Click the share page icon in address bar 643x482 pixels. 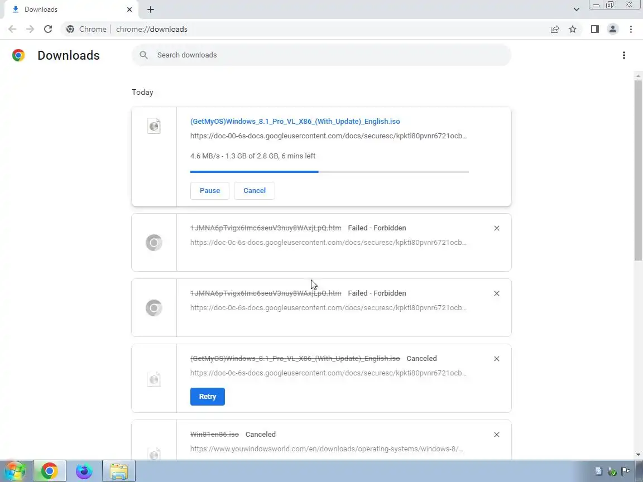(x=555, y=29)
